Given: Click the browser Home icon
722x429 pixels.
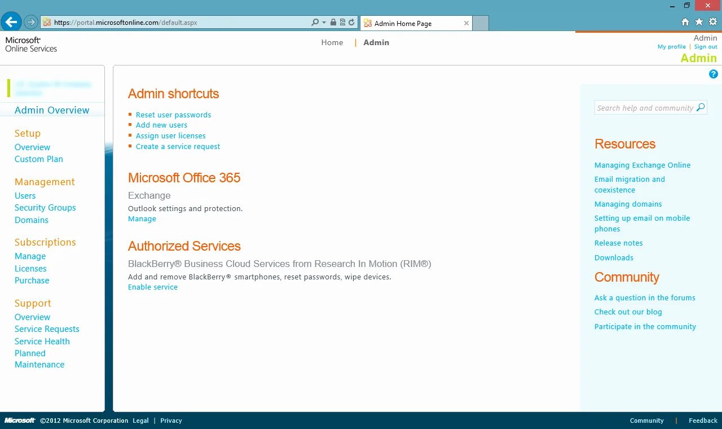Looking at the screenshot, I should pyautogui.click(x=685, y=22).
